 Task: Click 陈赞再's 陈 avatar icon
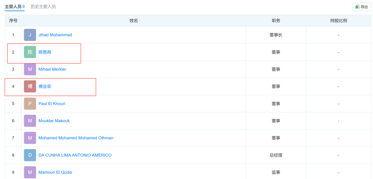coord(30,52)
